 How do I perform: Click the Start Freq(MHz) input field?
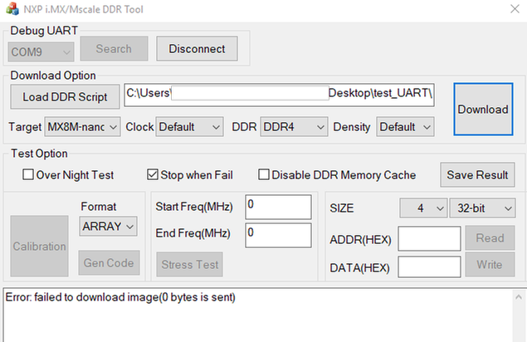pos(278,207)
